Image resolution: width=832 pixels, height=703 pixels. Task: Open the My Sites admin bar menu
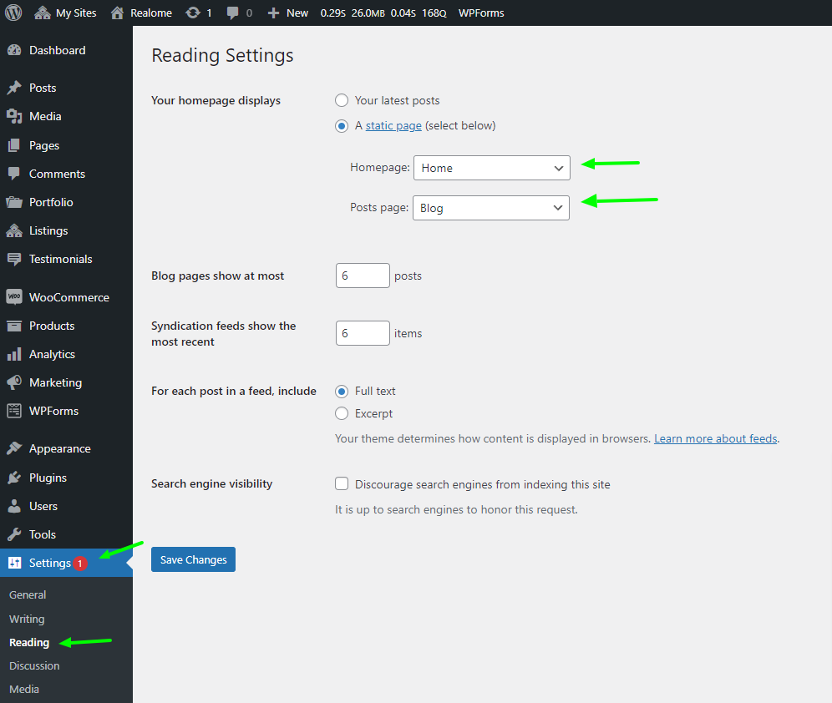[66, 13]
